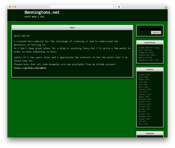Open August 2018 archive
This screenshot has height=148, width=175.
coord(144,97)
